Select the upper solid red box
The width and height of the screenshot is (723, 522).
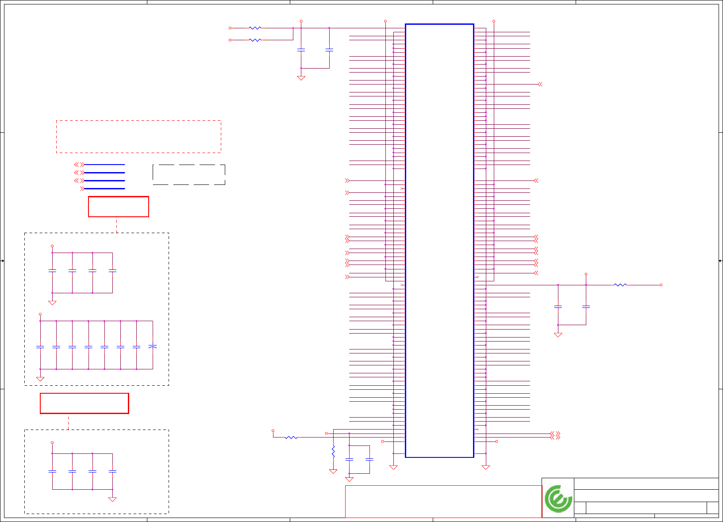(119, 207)
